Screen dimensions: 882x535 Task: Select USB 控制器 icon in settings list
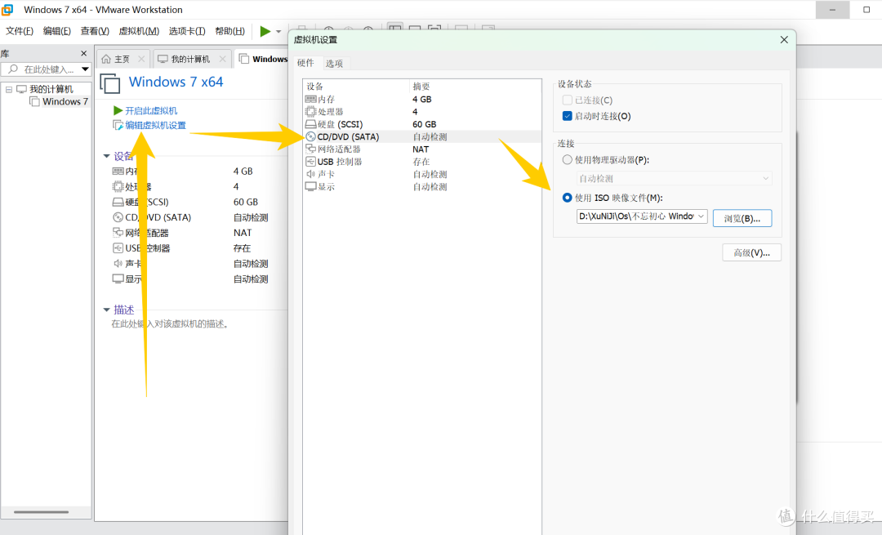point(310,162)
